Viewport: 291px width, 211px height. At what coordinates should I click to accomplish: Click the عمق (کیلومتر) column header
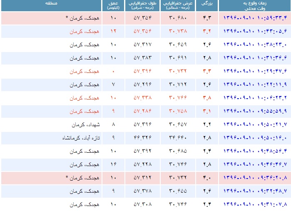(113, 6)
